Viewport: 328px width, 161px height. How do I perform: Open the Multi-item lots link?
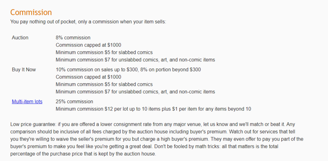click(x=27, y=102)
